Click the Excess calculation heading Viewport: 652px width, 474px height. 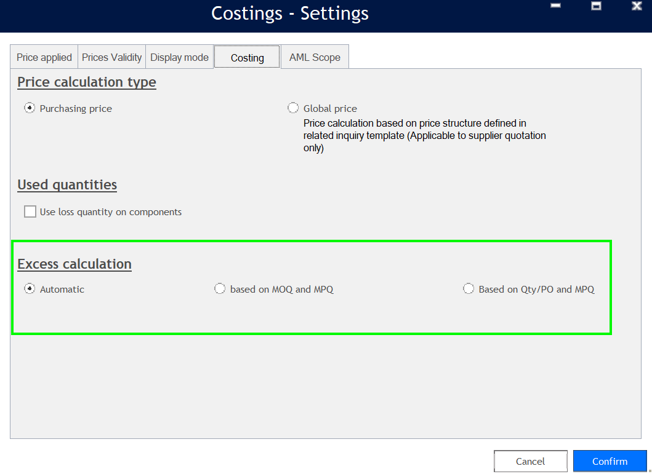click(x=74, y=264)
